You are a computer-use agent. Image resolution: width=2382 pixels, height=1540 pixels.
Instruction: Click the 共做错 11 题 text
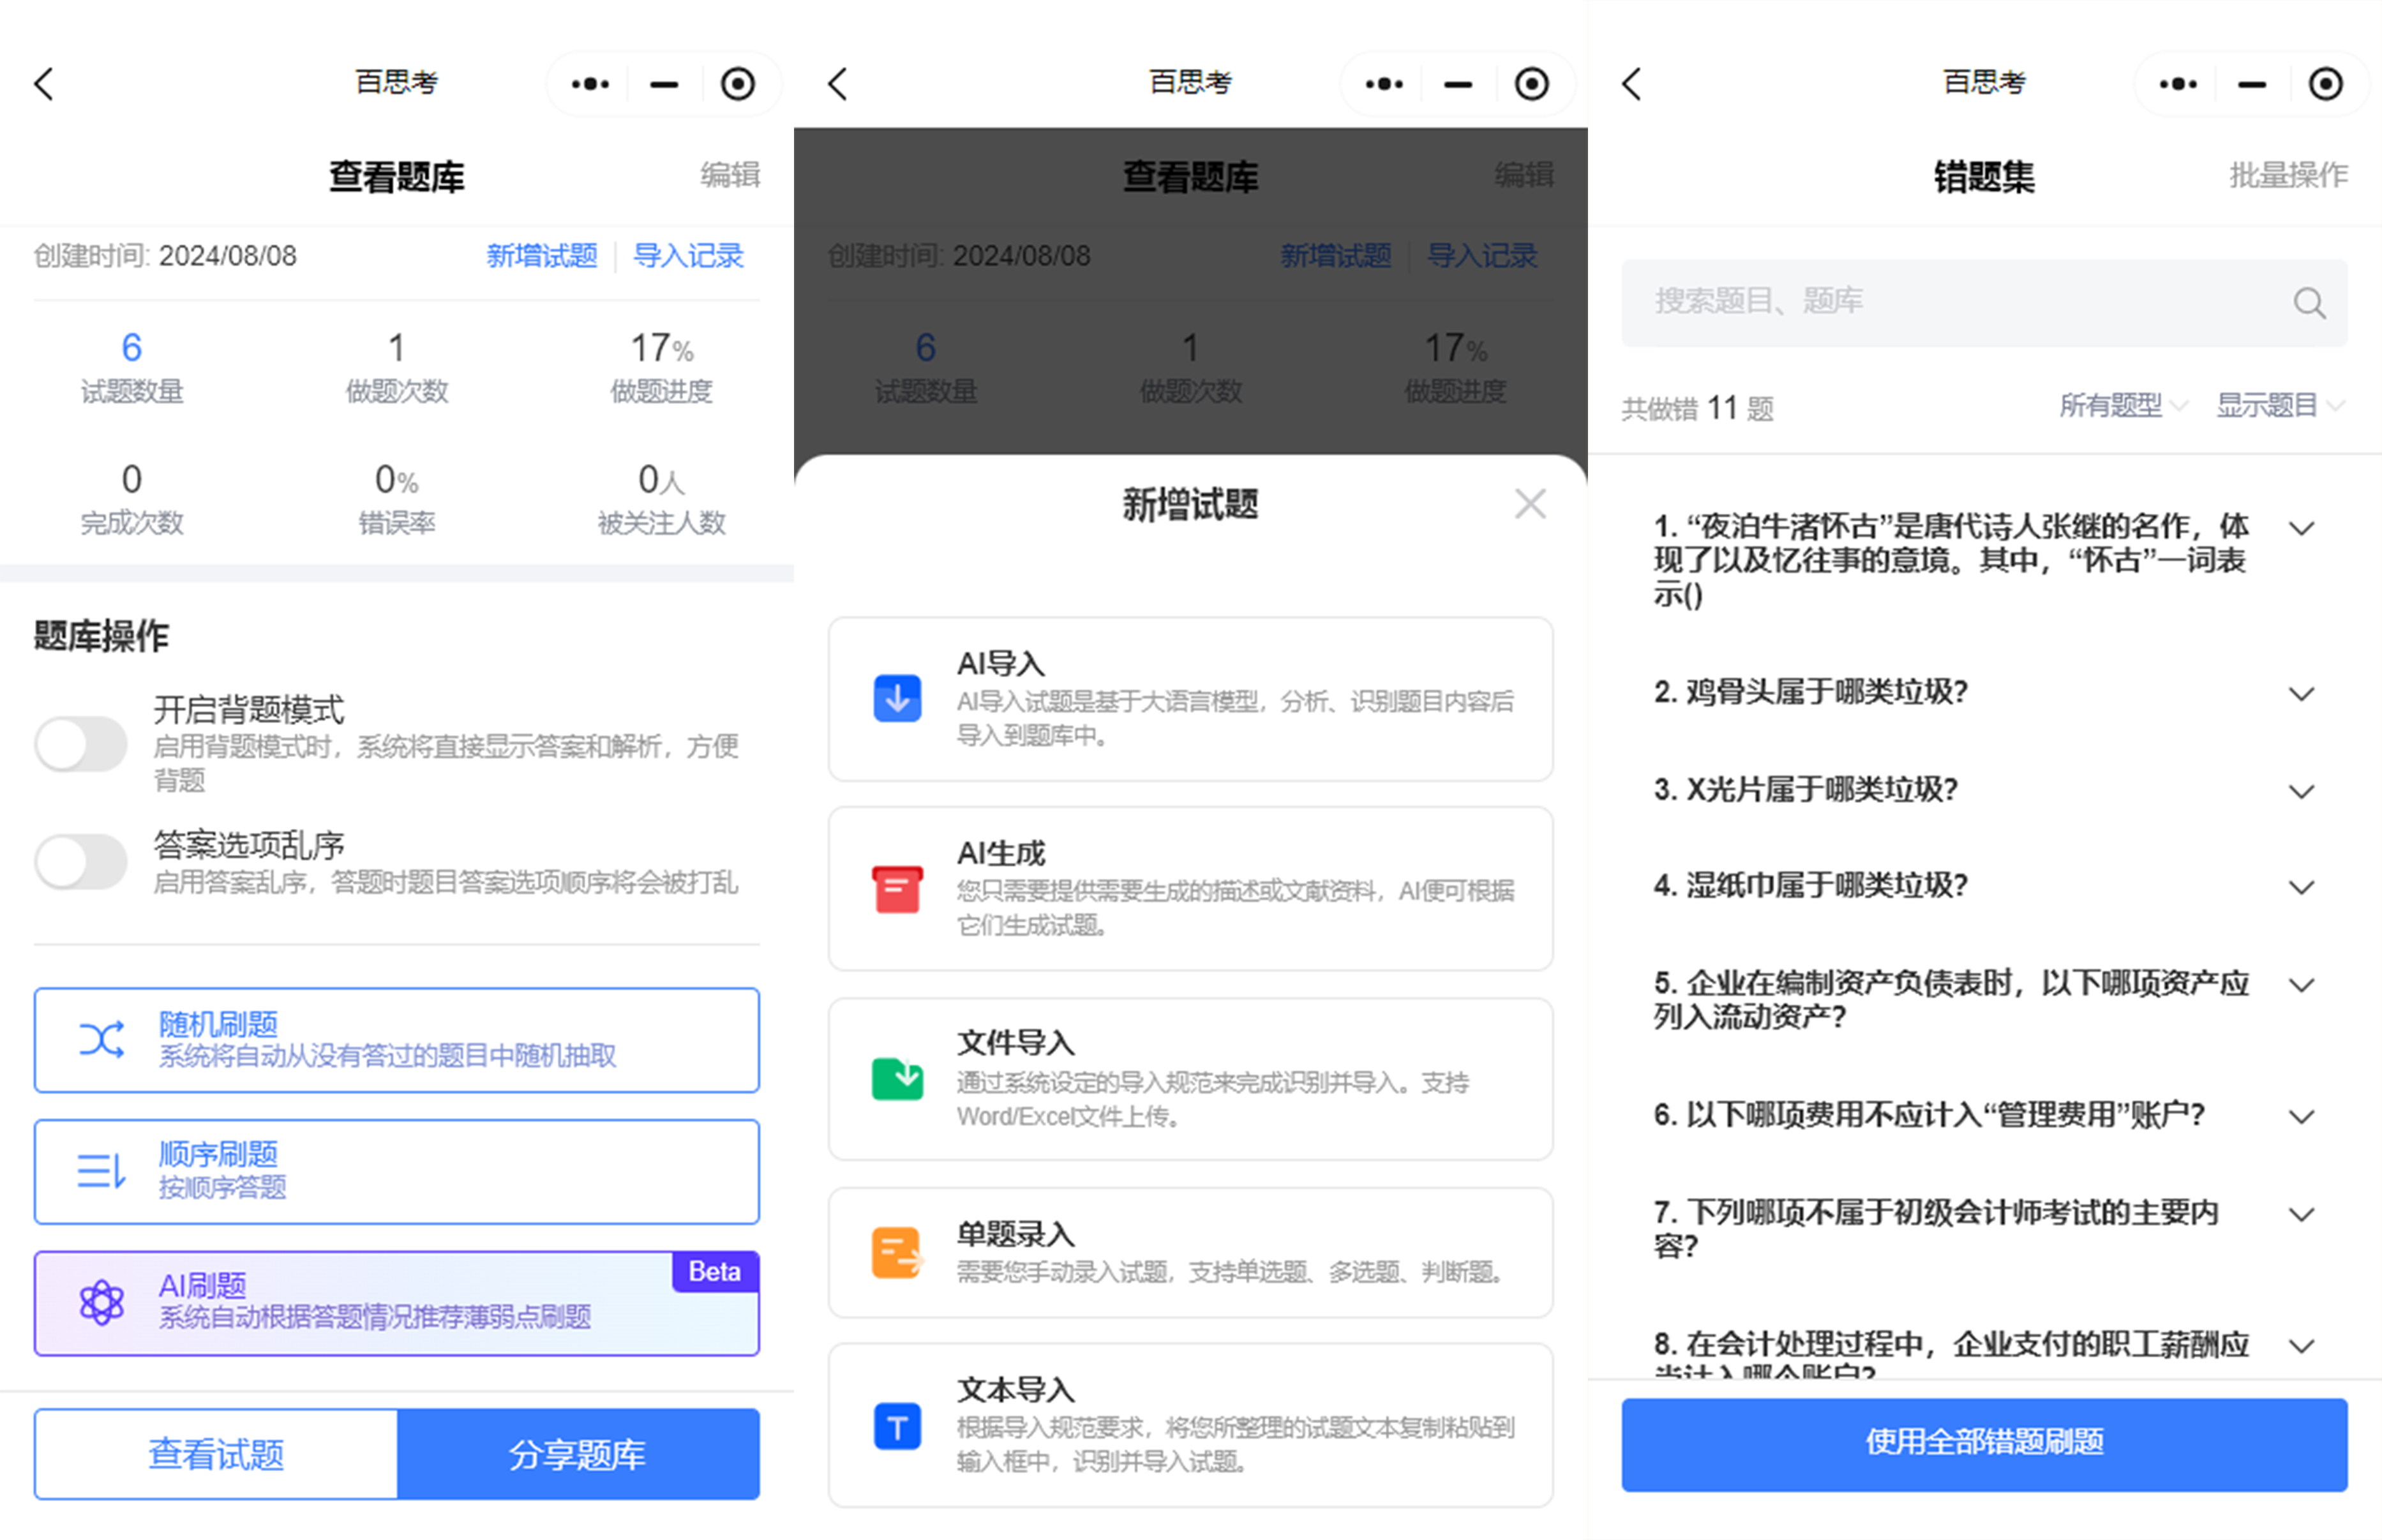(1697, 408)
